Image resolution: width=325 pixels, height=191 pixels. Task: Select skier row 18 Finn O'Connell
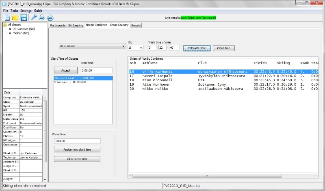pos(224,80)
